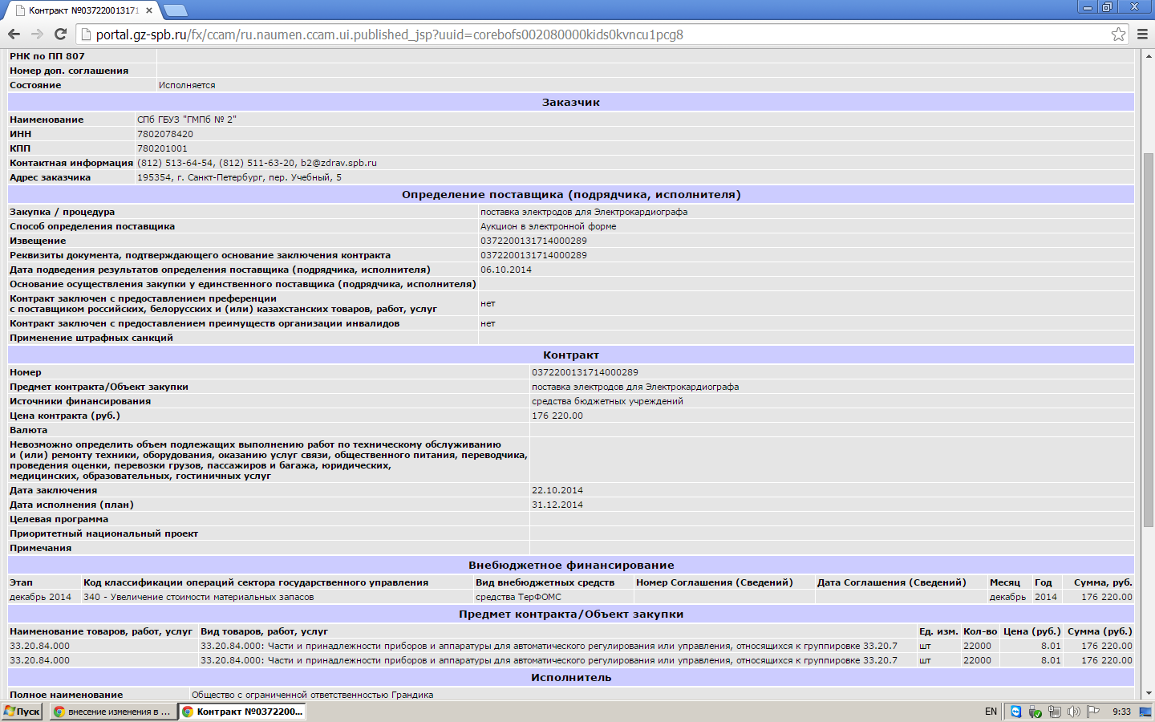1155x722 pixels.
Task: Click the Извещение number 0372200131714000289
Action: 533,241
